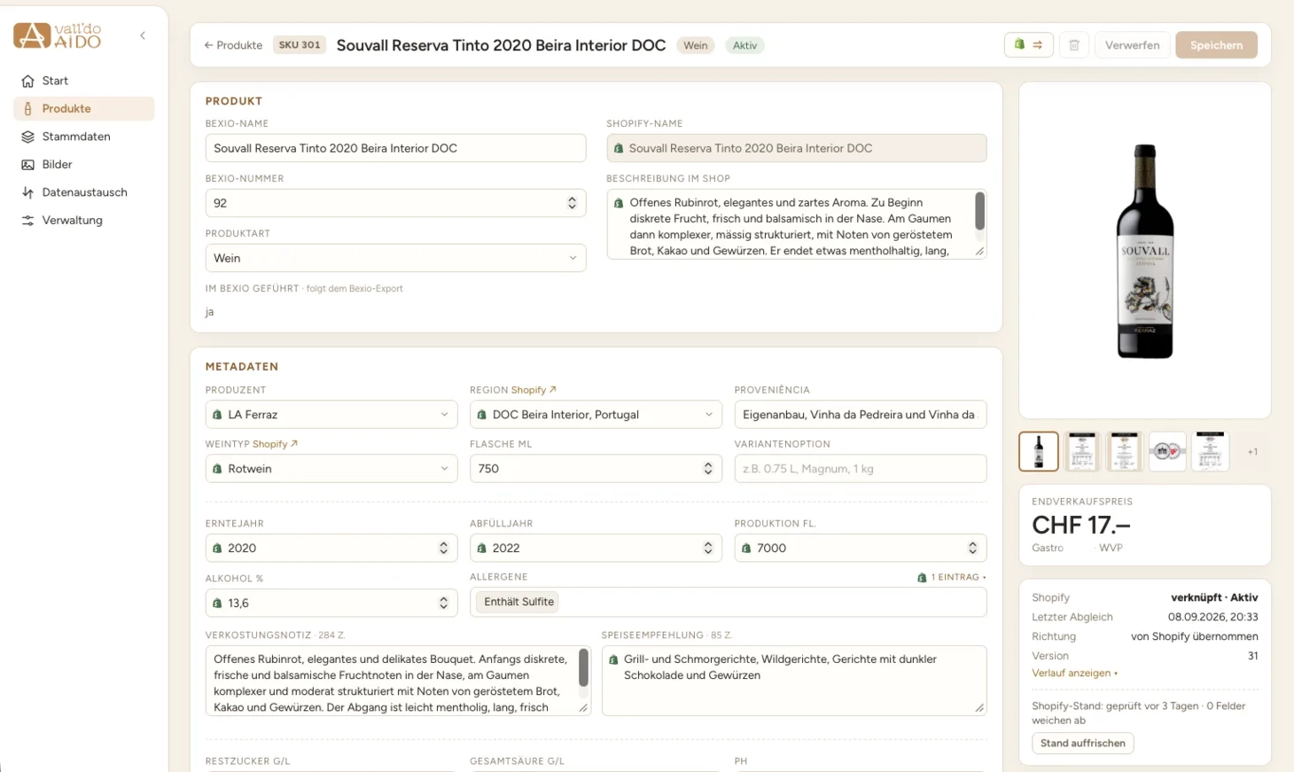Open the Produktart dropdown showing Wein
Screen dimensions: 1294x772
[395, 258]
